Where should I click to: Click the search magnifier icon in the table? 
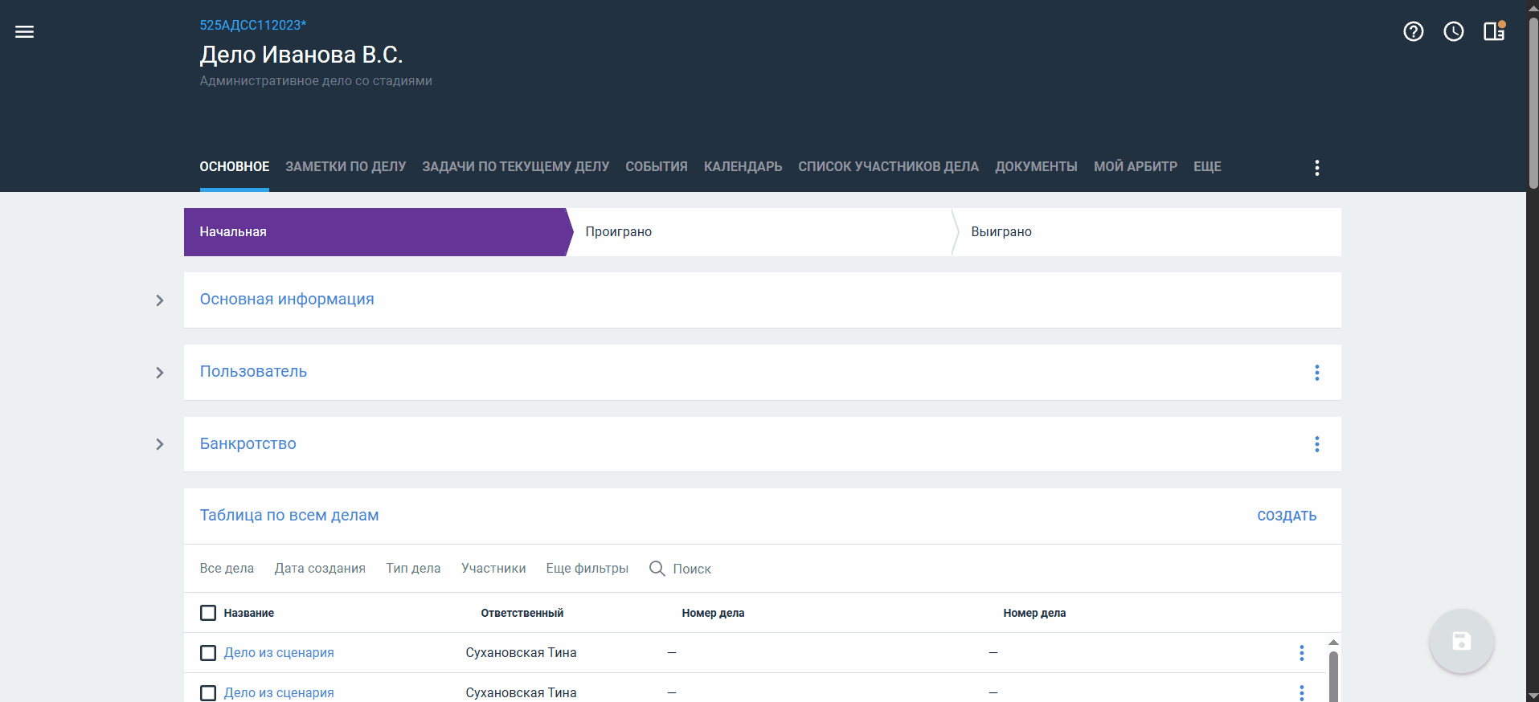point(657,569)
